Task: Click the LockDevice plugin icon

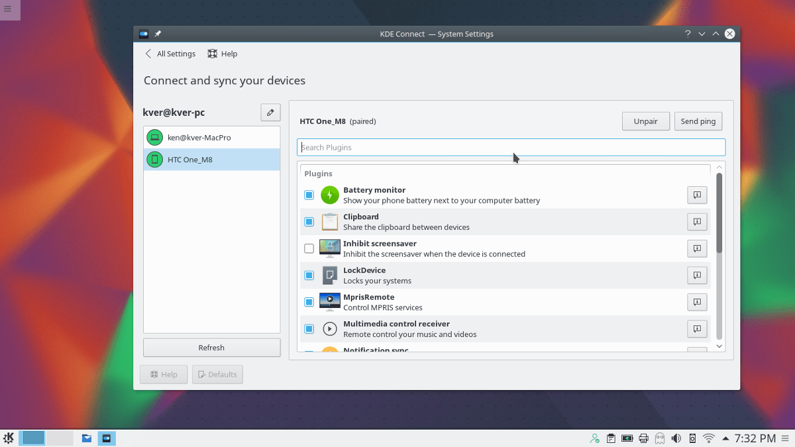Action: point(329,275)
